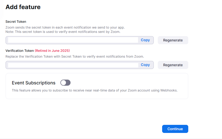The height and width of the screenshot is (139, 222).
Task: Copy the Secret Token value
Action: [145, 40]
